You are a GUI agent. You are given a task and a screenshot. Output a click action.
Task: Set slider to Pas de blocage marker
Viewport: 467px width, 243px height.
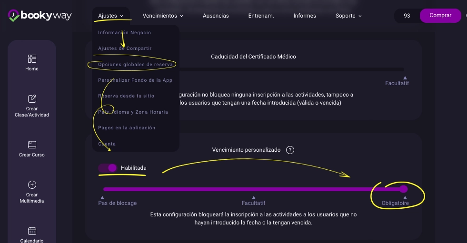[102, 197]
